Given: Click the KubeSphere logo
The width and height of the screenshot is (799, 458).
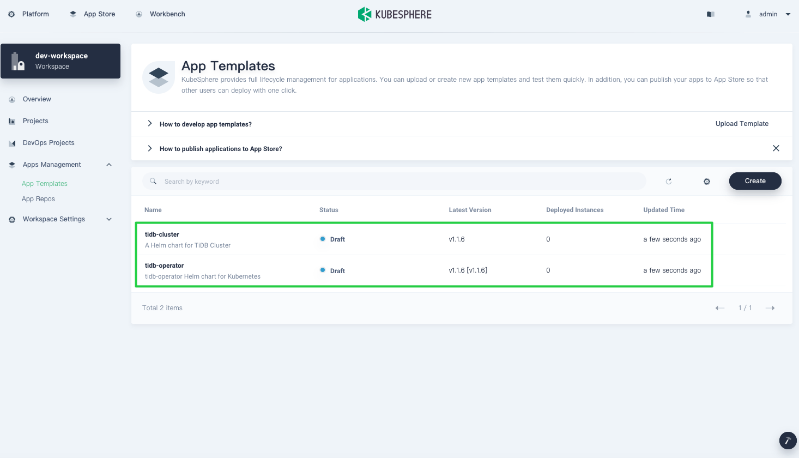Looking at the screenshot, I should (395, 14).
